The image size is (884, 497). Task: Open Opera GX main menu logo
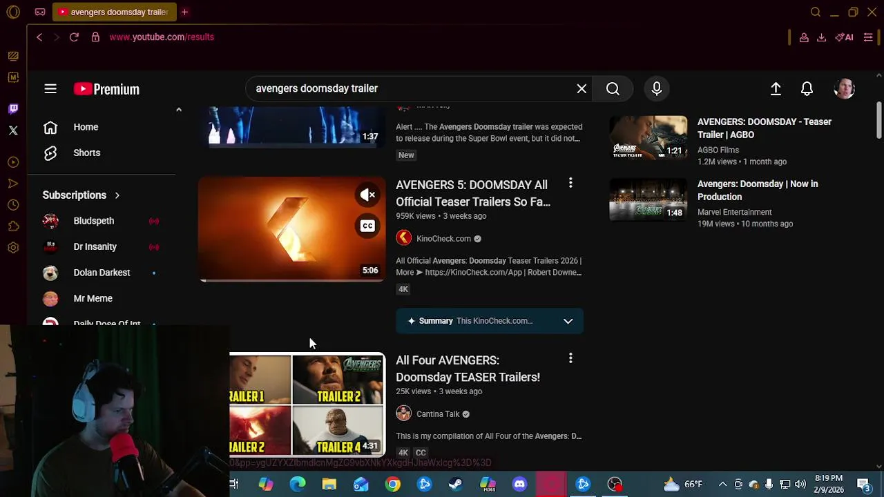[x=13, y=12]
